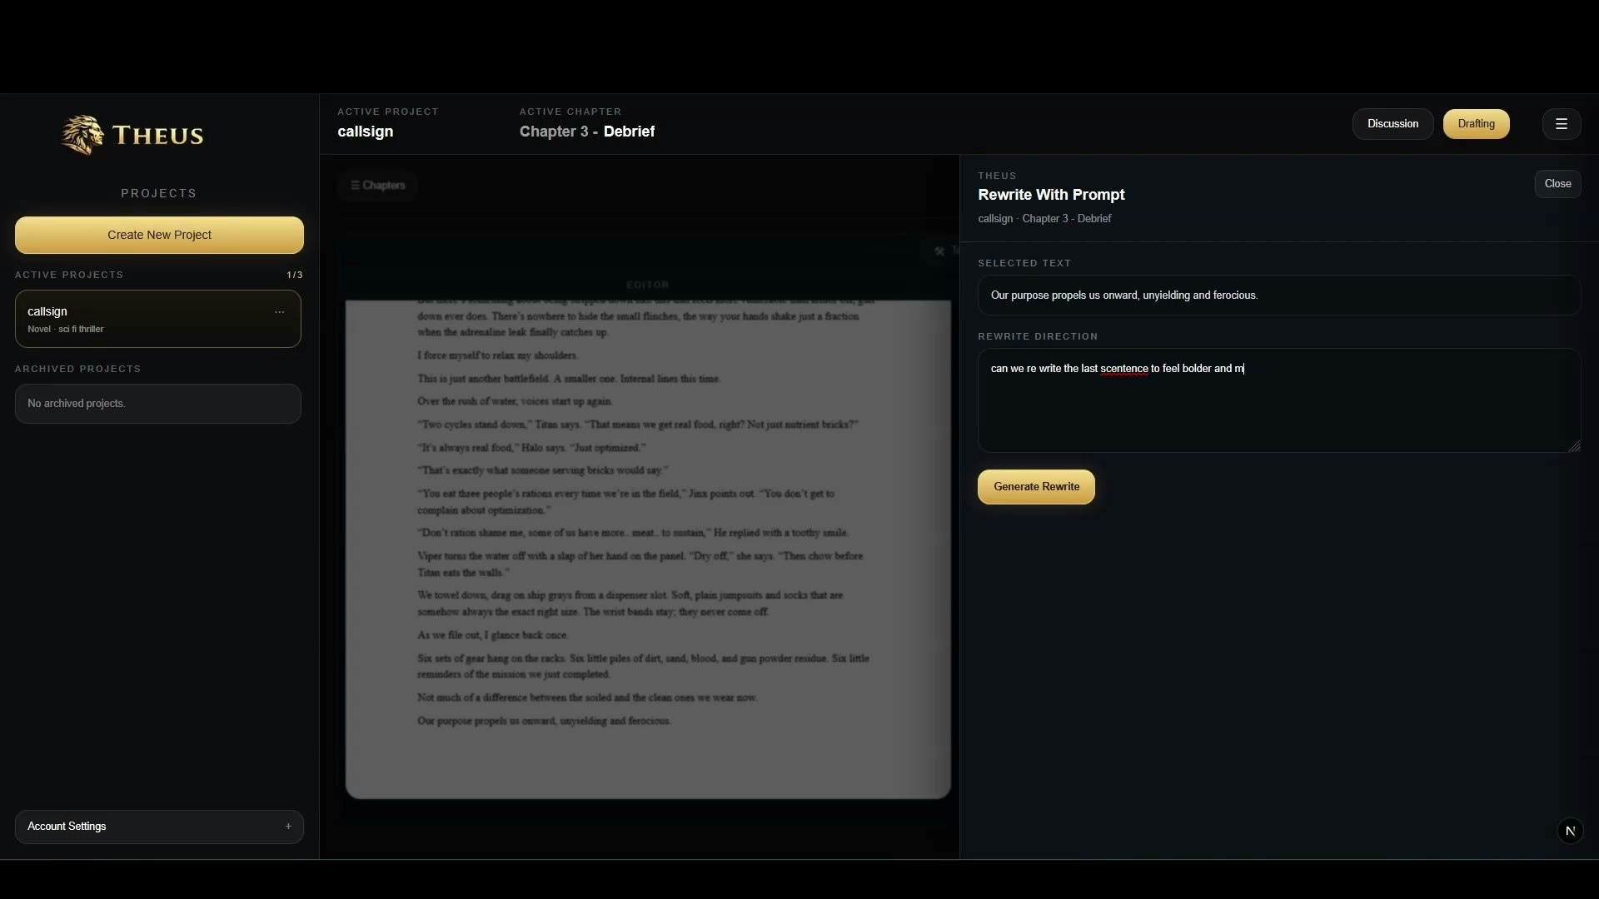Viewport: 1599px width, 899px height.
Task: Close the Rewrite With Prompt panel
Action: pos(1557,184)
